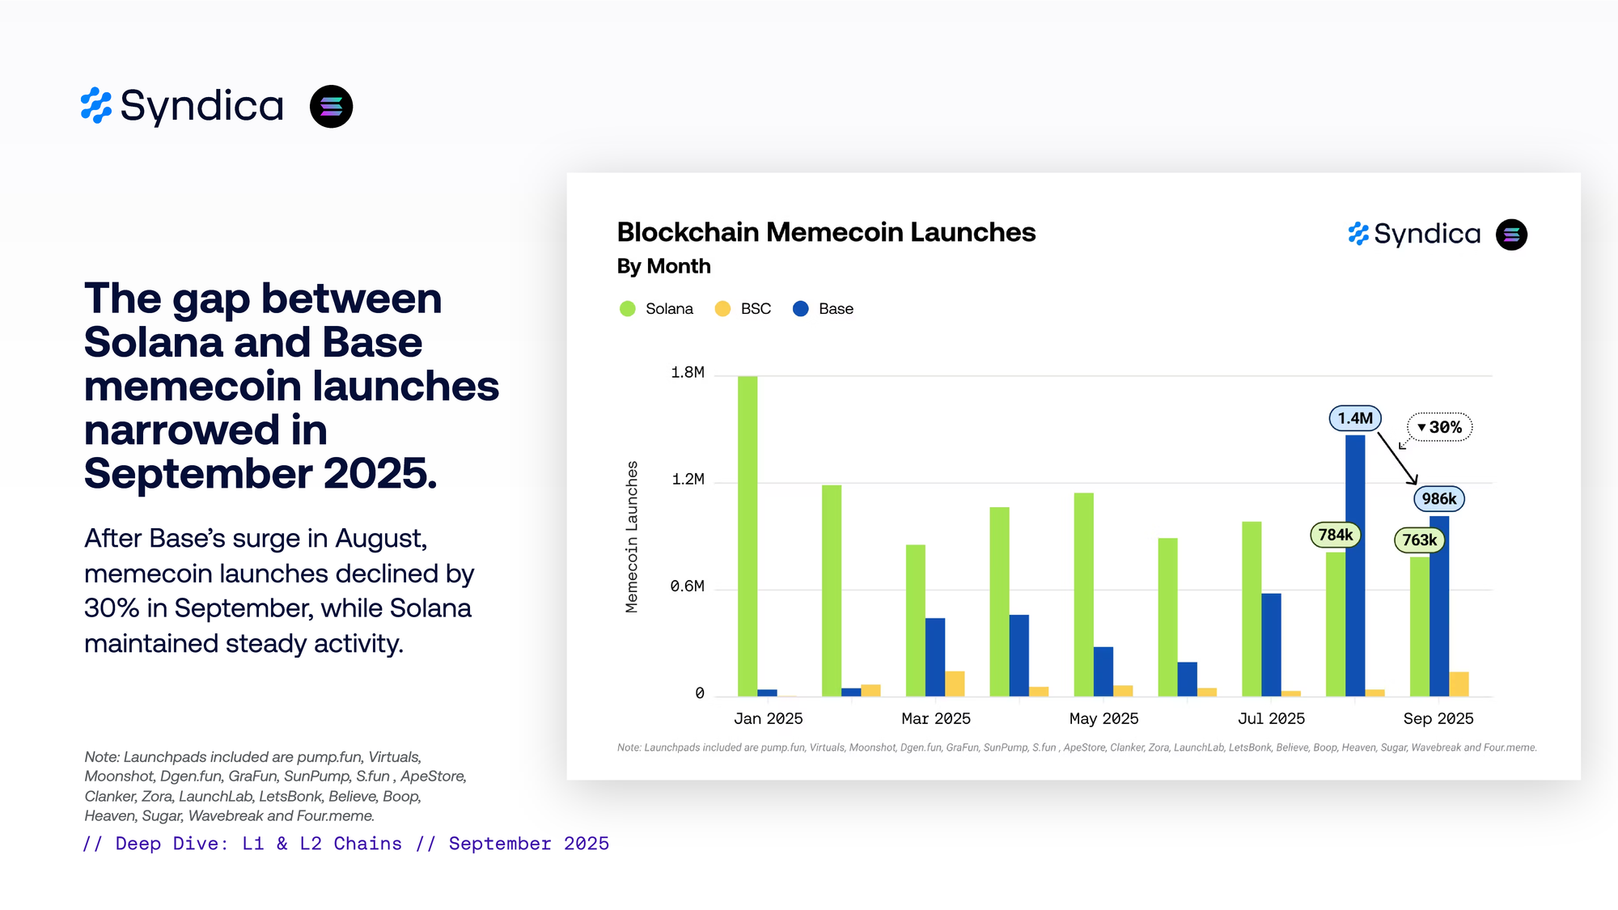
Task: Click the 30% decrease badge
Action: click(x=1440, y=427)
